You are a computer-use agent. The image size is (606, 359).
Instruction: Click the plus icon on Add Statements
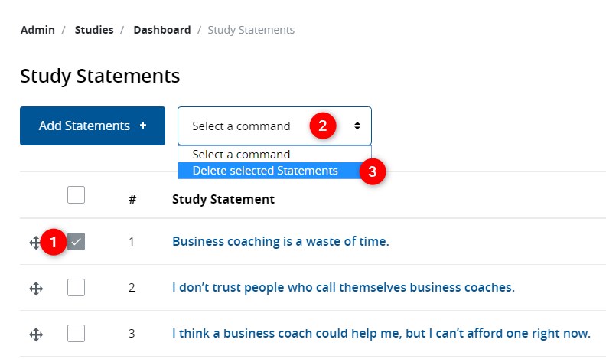point(143,126)
